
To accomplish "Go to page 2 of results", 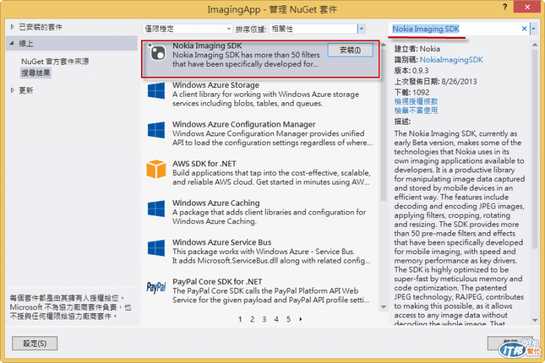I will tap(252, 319).
